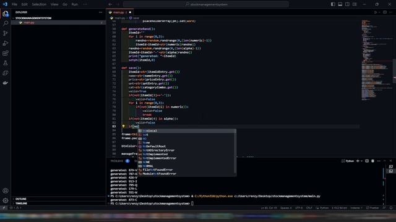Split the terminal
The height and width of the screenshot is (222, 396).
point(367,161)
